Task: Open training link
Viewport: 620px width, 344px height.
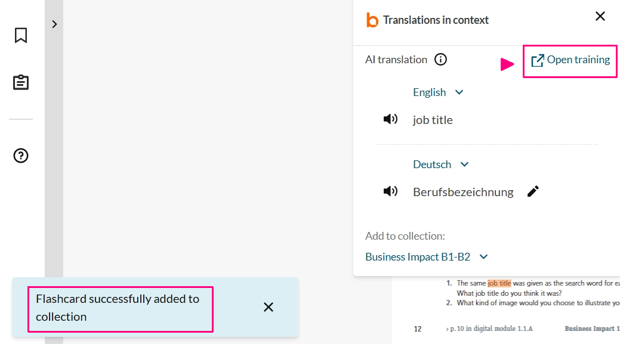Action: click(x=570, y=60)
